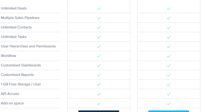Click the User Hierarchies and Permissions label
Viewport: 201px width, 112px height.
(28, 46)
